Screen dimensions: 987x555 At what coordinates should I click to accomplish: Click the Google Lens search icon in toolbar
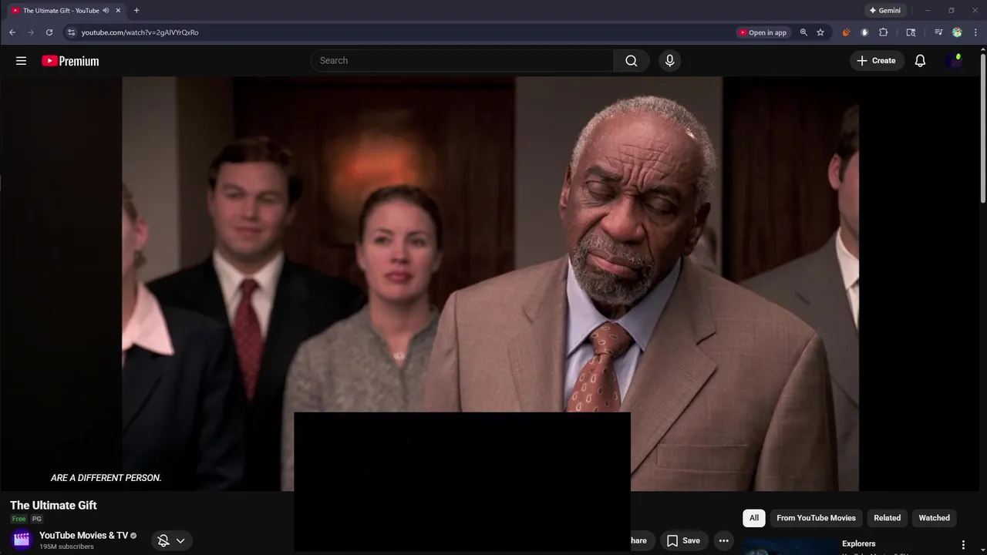click(x=911, y=32)
